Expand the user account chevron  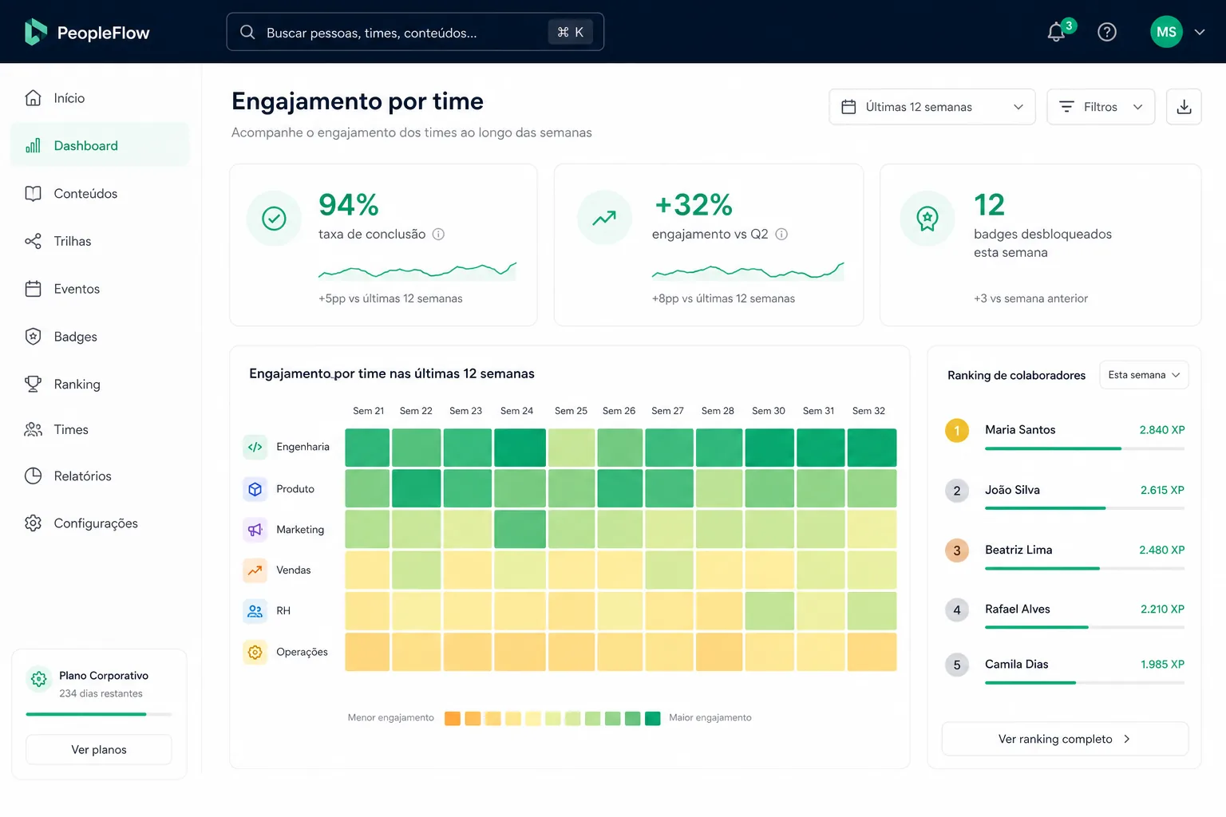pyautogui.click(x=1200, y=32)
